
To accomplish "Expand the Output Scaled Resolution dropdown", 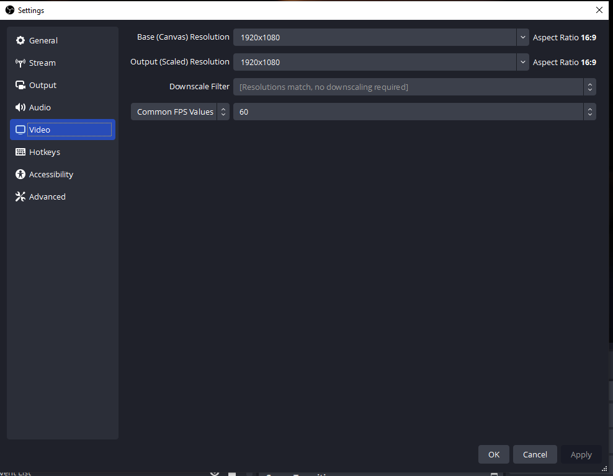I will click(523, 62).
